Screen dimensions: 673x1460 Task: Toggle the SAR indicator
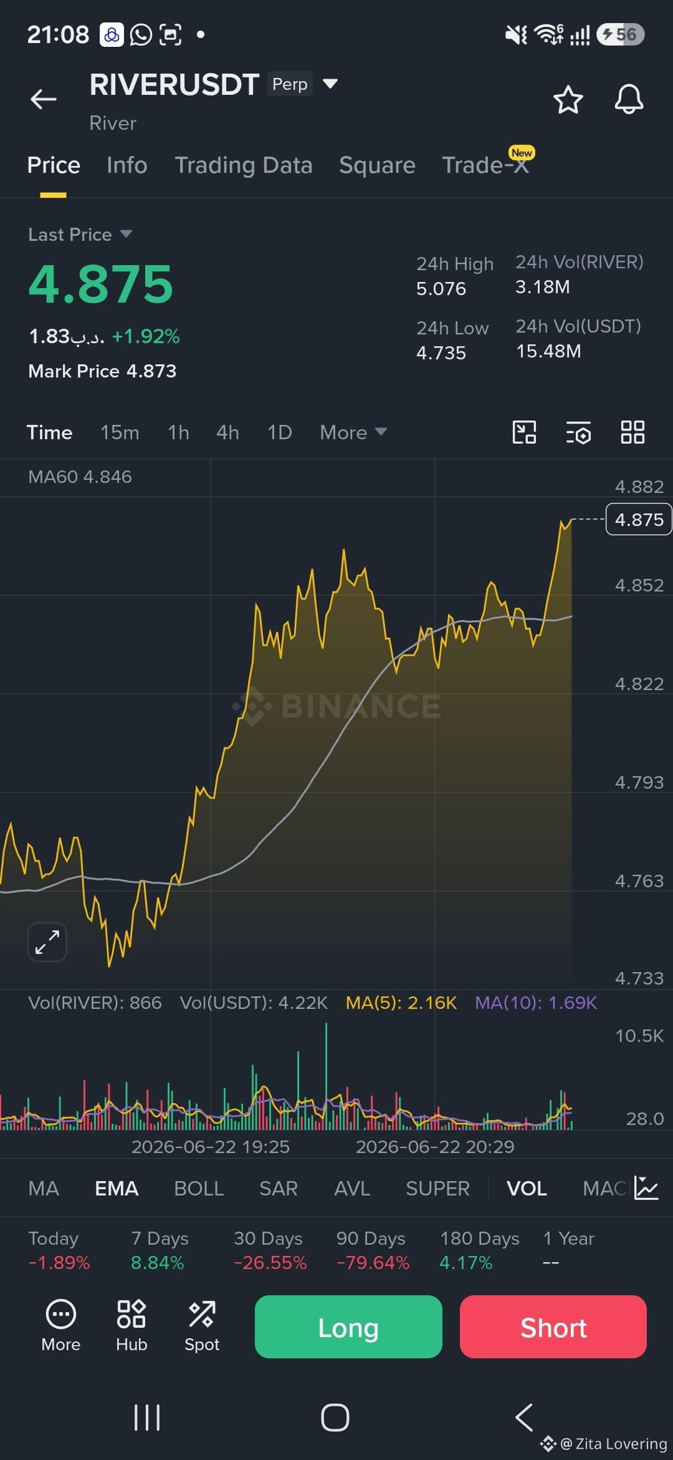click(279, 1189)
